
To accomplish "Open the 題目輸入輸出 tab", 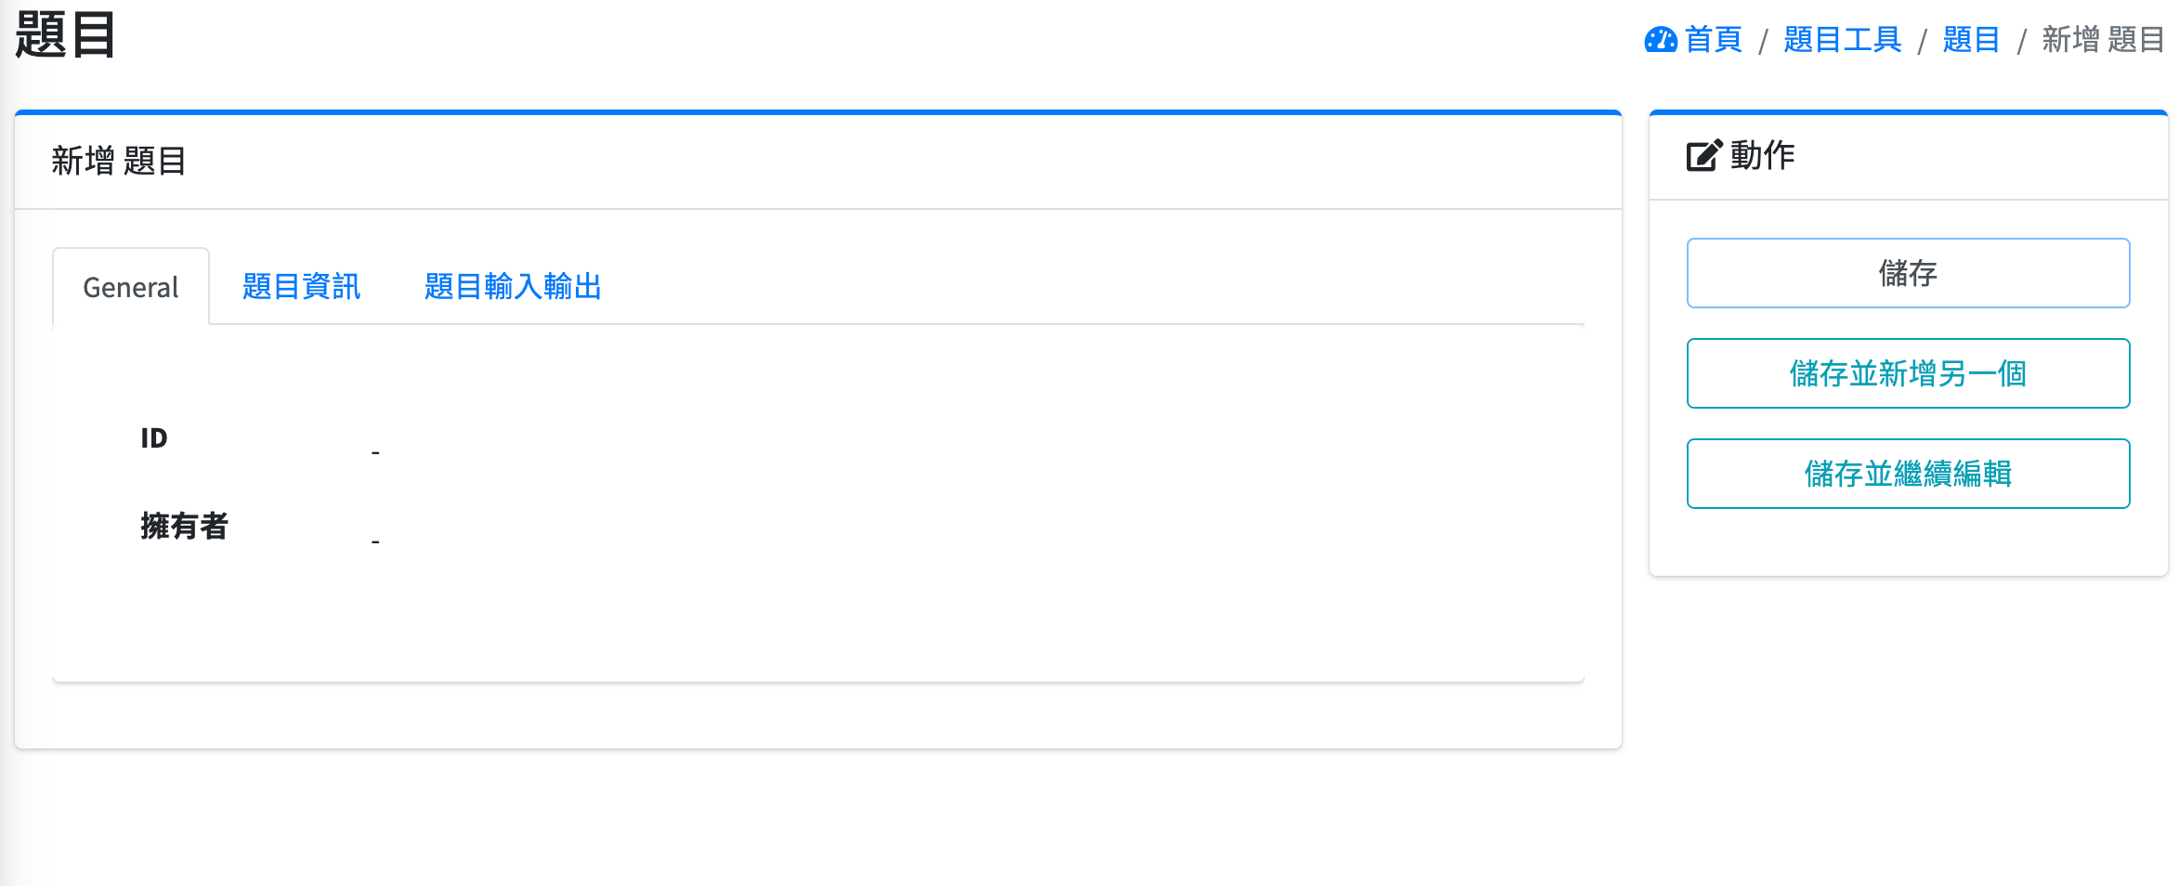I will [513, 287].
